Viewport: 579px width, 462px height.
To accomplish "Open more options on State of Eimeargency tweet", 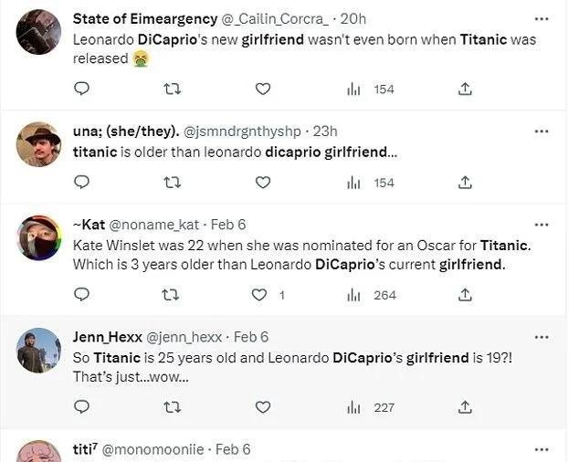I will point(542,19).
